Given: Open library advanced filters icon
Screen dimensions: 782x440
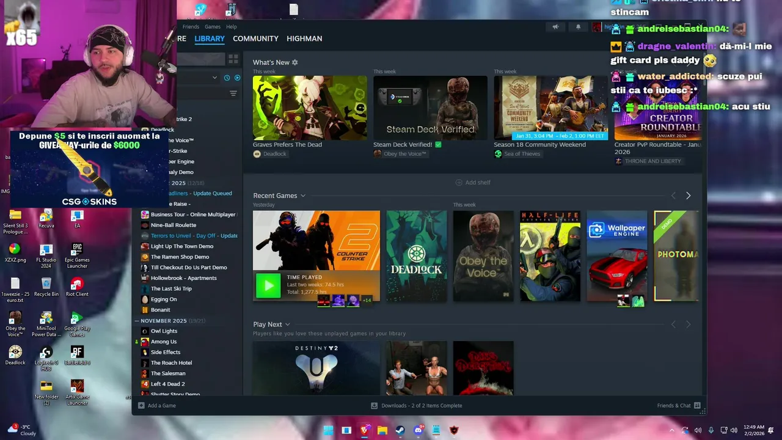Looking at the screenshot, I should [x=233, y=94].
